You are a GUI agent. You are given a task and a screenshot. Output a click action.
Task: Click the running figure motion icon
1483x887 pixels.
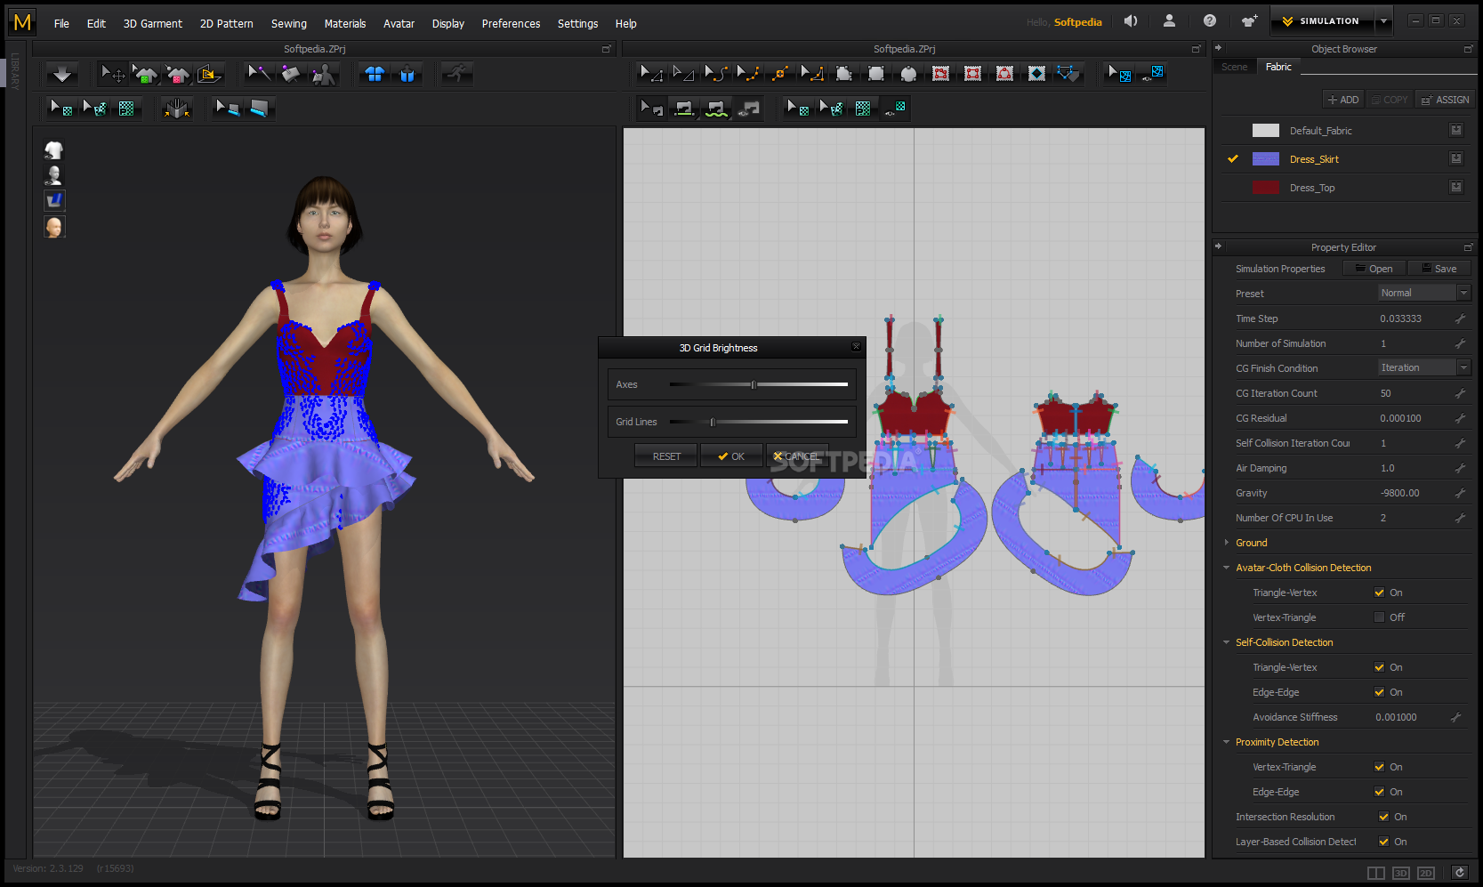(x=457, y=74)
